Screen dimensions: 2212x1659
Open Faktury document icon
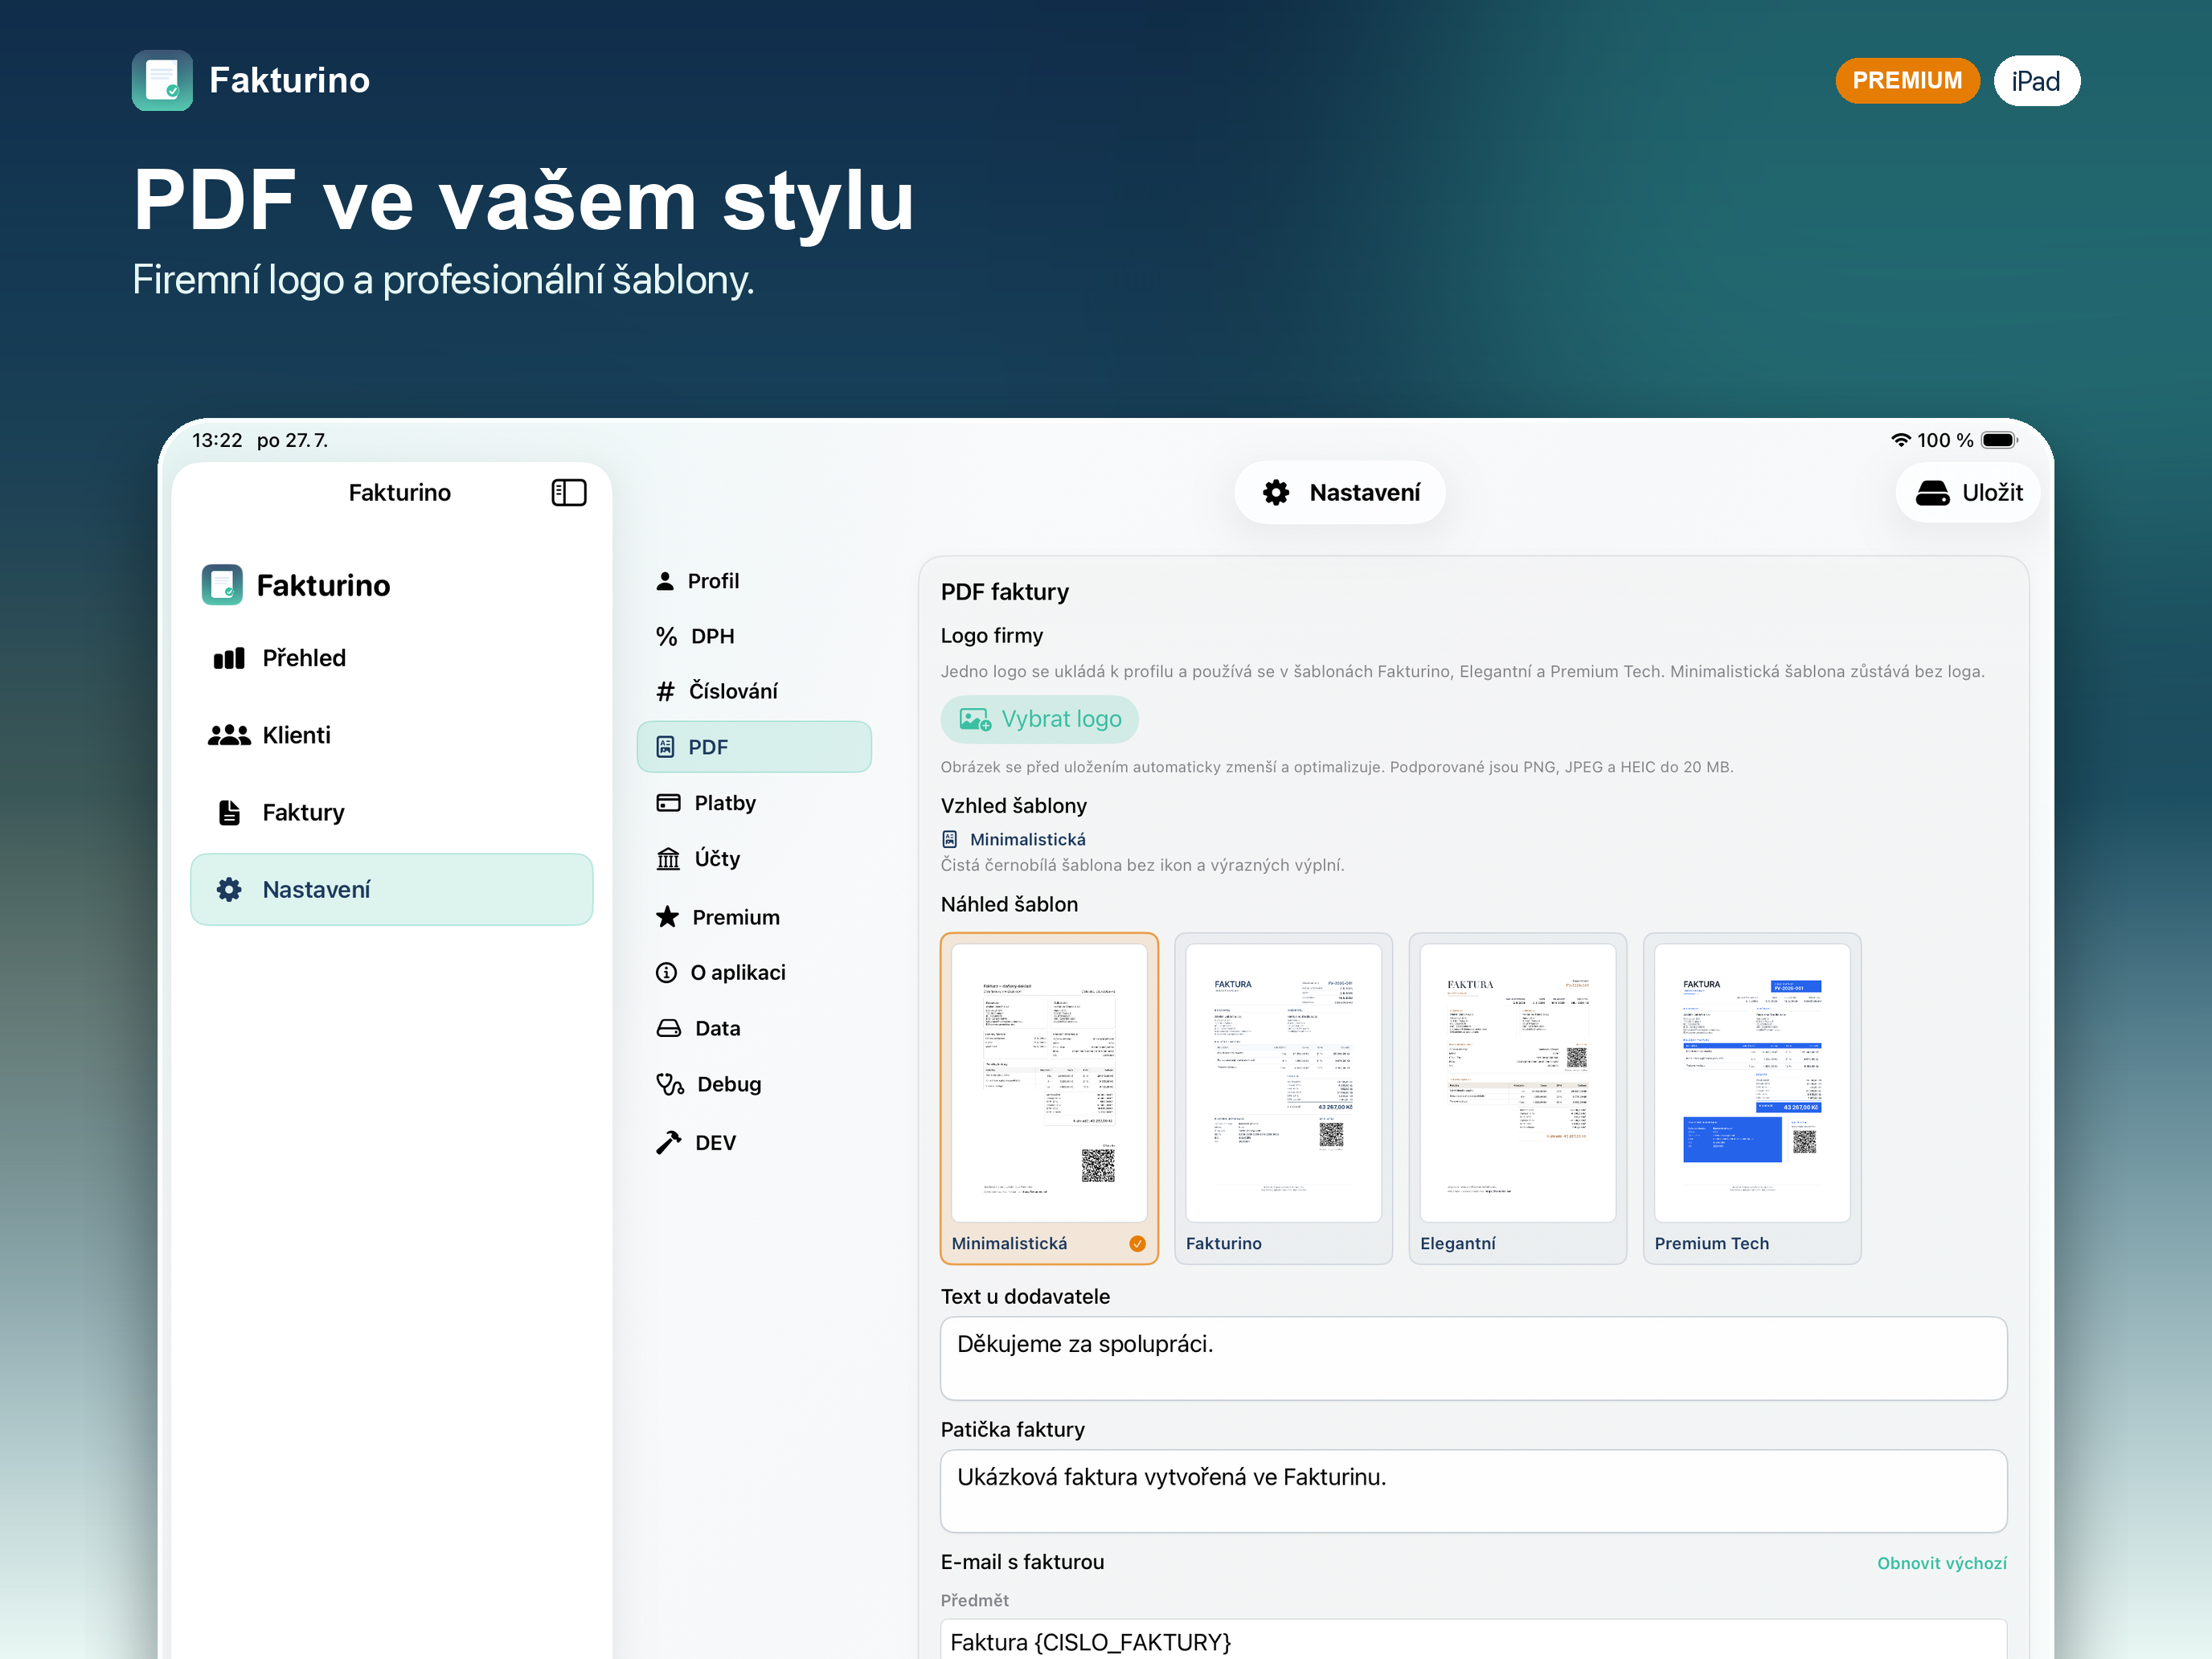229,812
